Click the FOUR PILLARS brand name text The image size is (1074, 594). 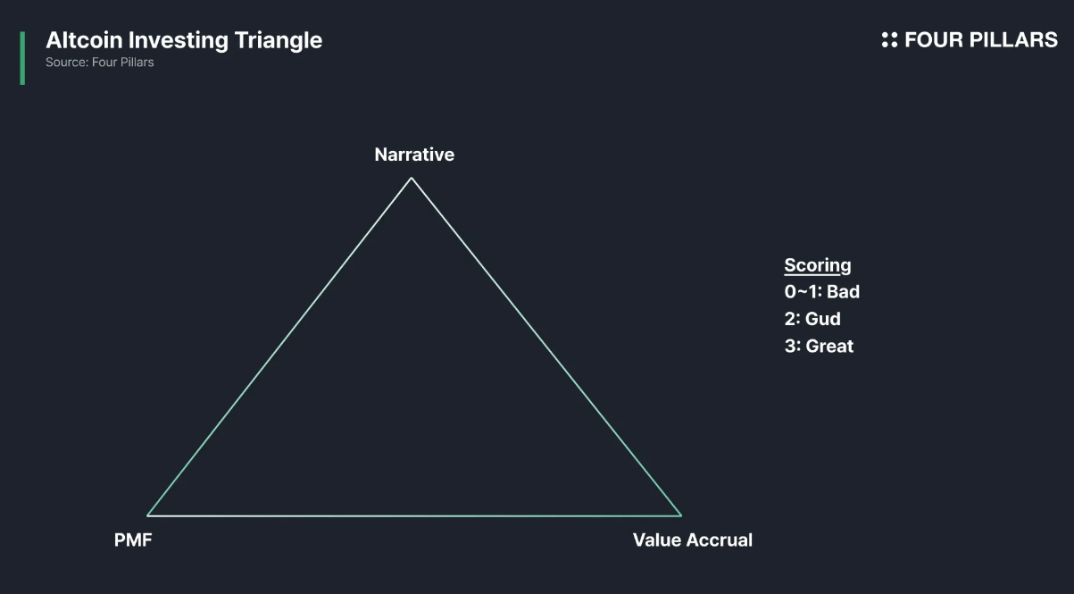981,39
